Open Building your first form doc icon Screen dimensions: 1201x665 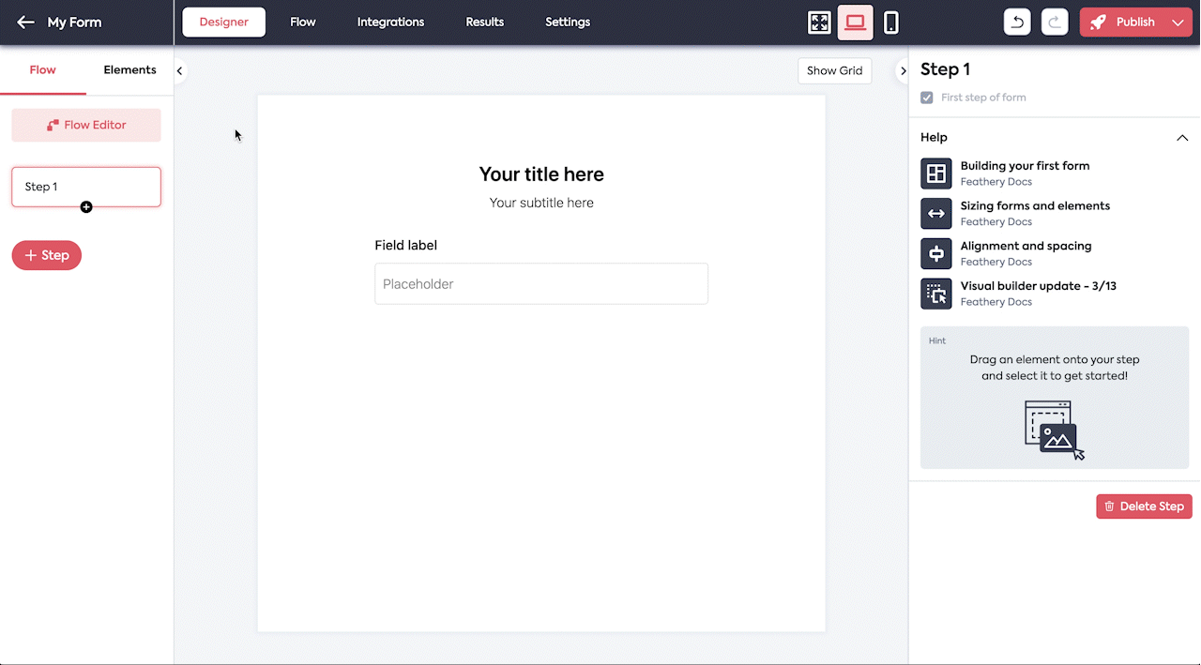935,174
